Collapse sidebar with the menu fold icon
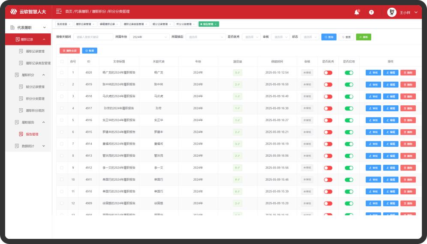 tap(59, 11)
